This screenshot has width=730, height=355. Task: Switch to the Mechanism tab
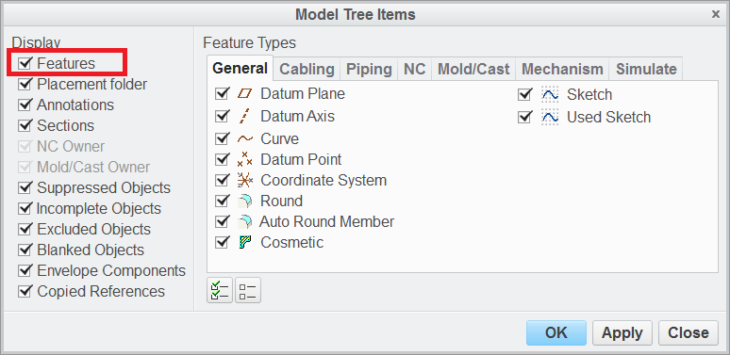point(562,70)
